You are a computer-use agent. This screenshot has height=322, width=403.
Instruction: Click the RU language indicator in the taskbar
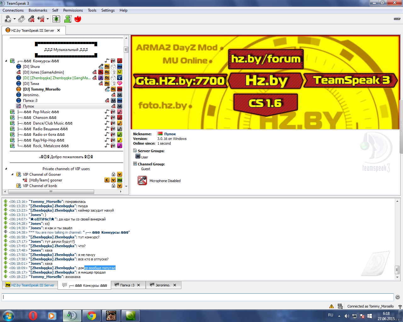tap(331, 315)
